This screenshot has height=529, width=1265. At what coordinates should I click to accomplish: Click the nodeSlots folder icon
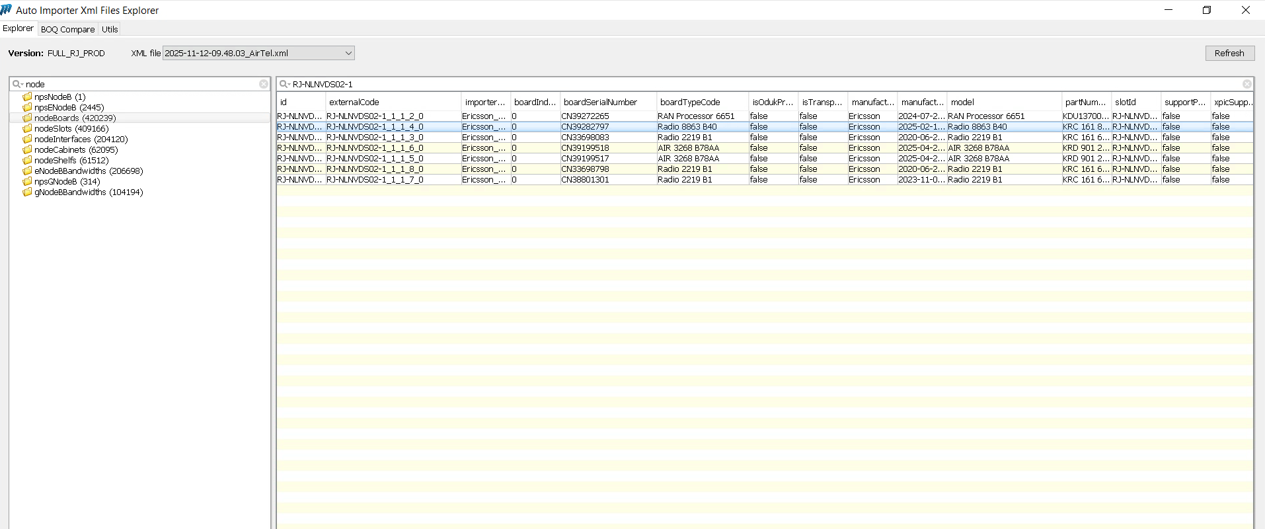point(27,128)
